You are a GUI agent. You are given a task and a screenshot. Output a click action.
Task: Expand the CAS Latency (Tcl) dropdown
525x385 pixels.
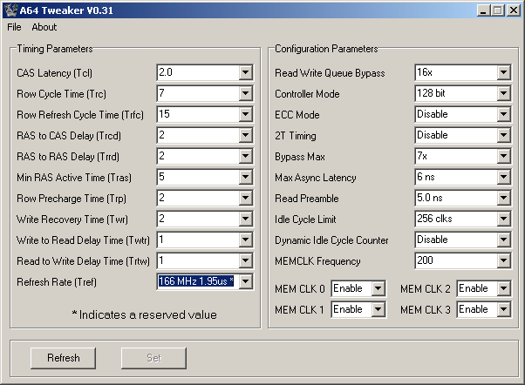[x=245, y=72]
